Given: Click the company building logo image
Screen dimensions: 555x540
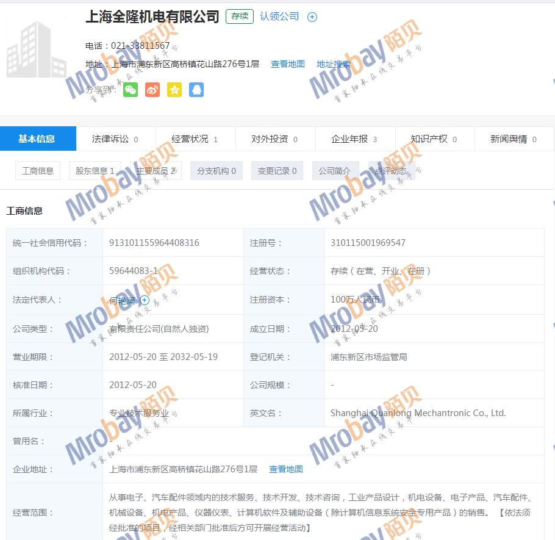Looking at the screenshot, I should (37, 50).
